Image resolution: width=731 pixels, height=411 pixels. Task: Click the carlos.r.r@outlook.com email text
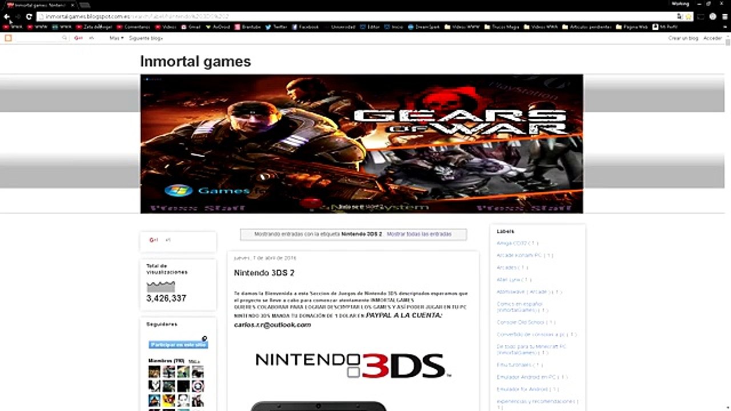272,325
